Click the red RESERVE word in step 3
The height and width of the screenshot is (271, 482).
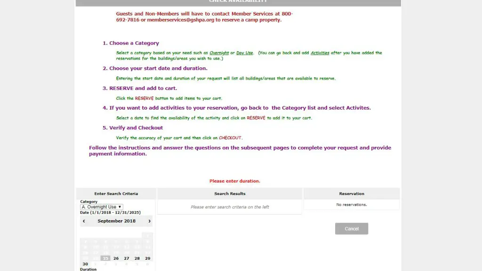[144, 98]
